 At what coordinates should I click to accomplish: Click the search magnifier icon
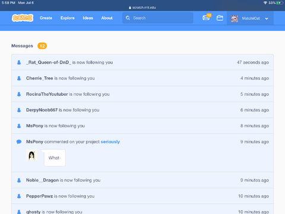[x=128, y=18]
